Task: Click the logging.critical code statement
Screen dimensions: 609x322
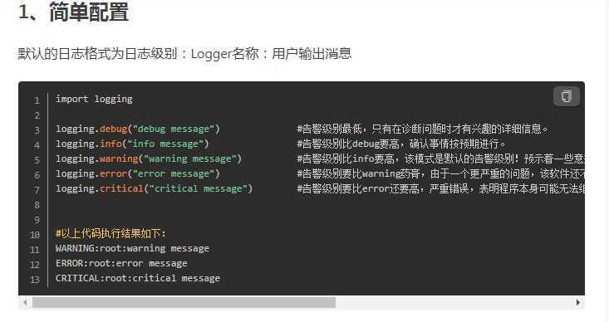Action: [154, 188]
